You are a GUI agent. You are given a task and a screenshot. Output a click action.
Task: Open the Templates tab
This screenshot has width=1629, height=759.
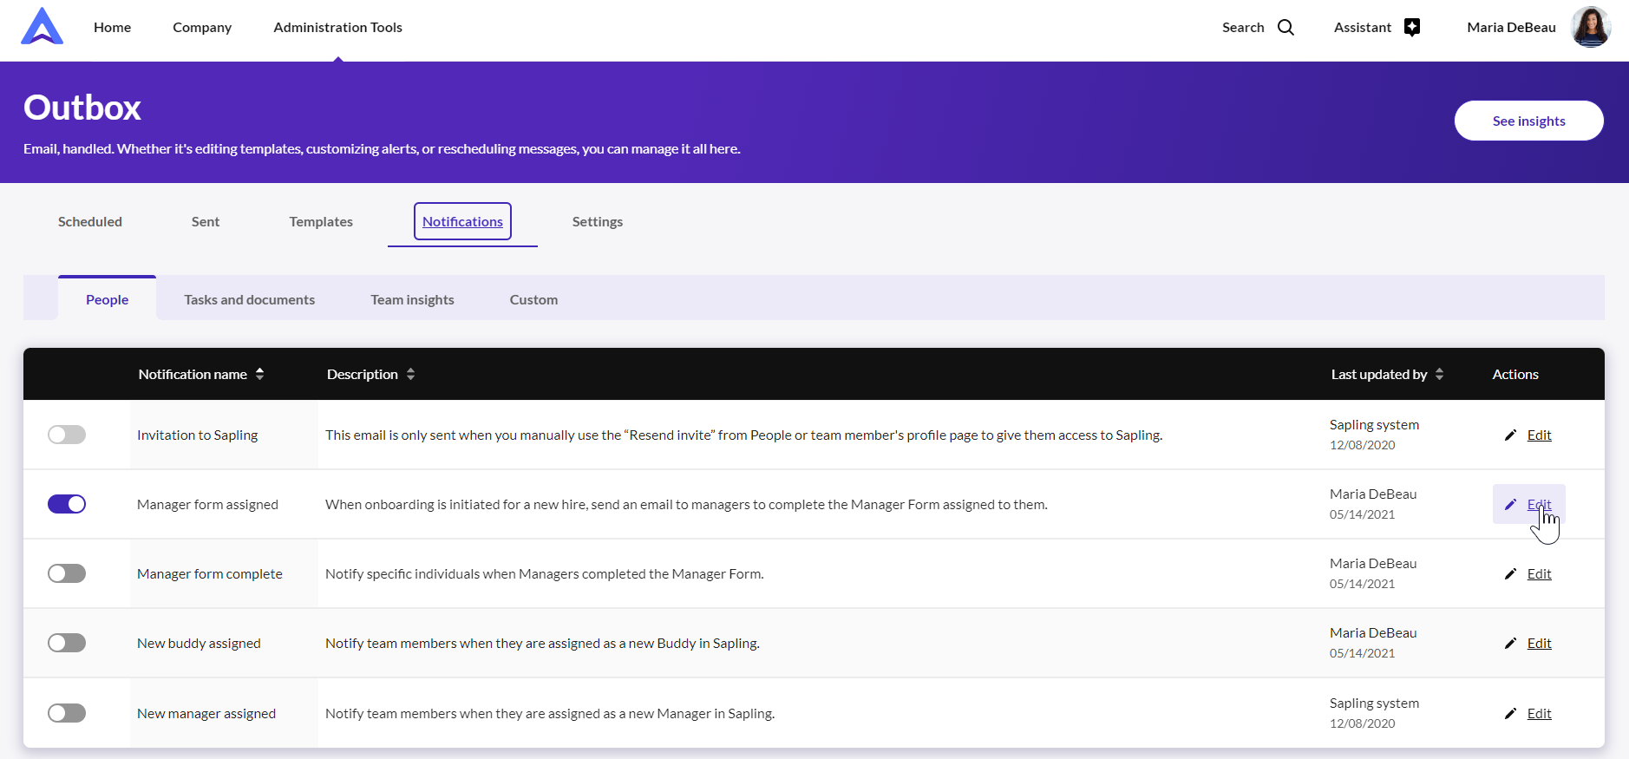321,222
